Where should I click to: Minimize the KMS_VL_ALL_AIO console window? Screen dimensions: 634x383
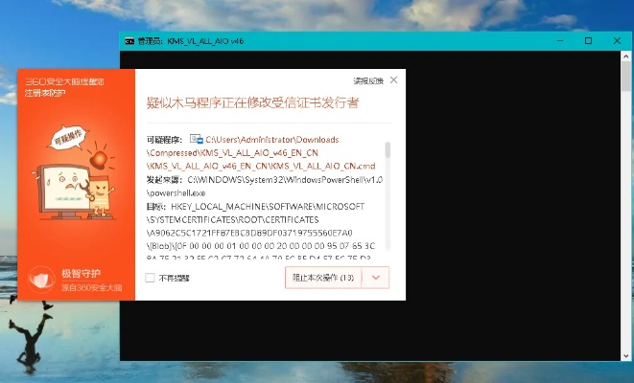click(560, 41)
